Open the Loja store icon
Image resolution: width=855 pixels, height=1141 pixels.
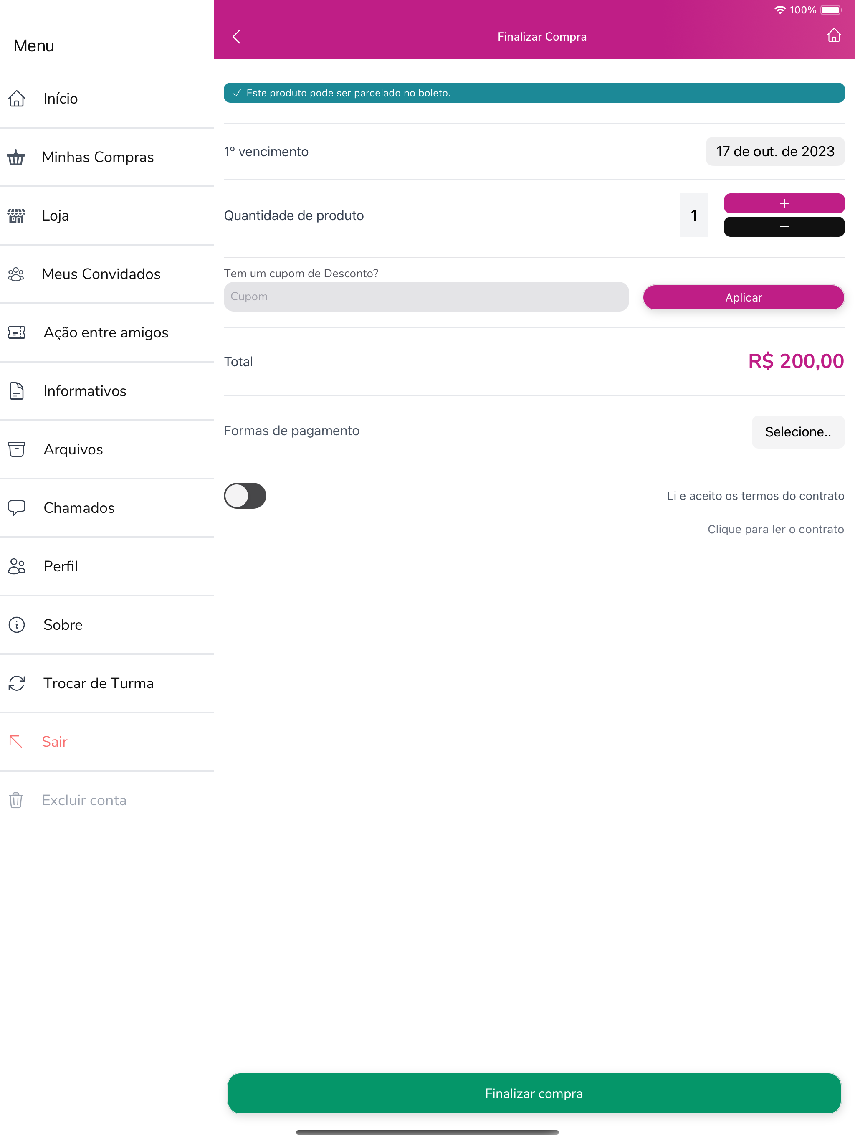click(16, 216)
